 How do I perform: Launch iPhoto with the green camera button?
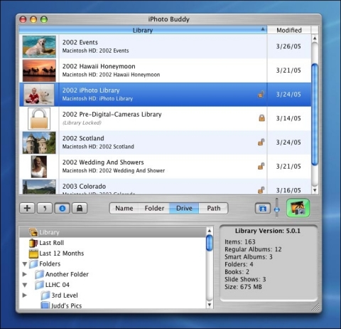tap(298, 208)
